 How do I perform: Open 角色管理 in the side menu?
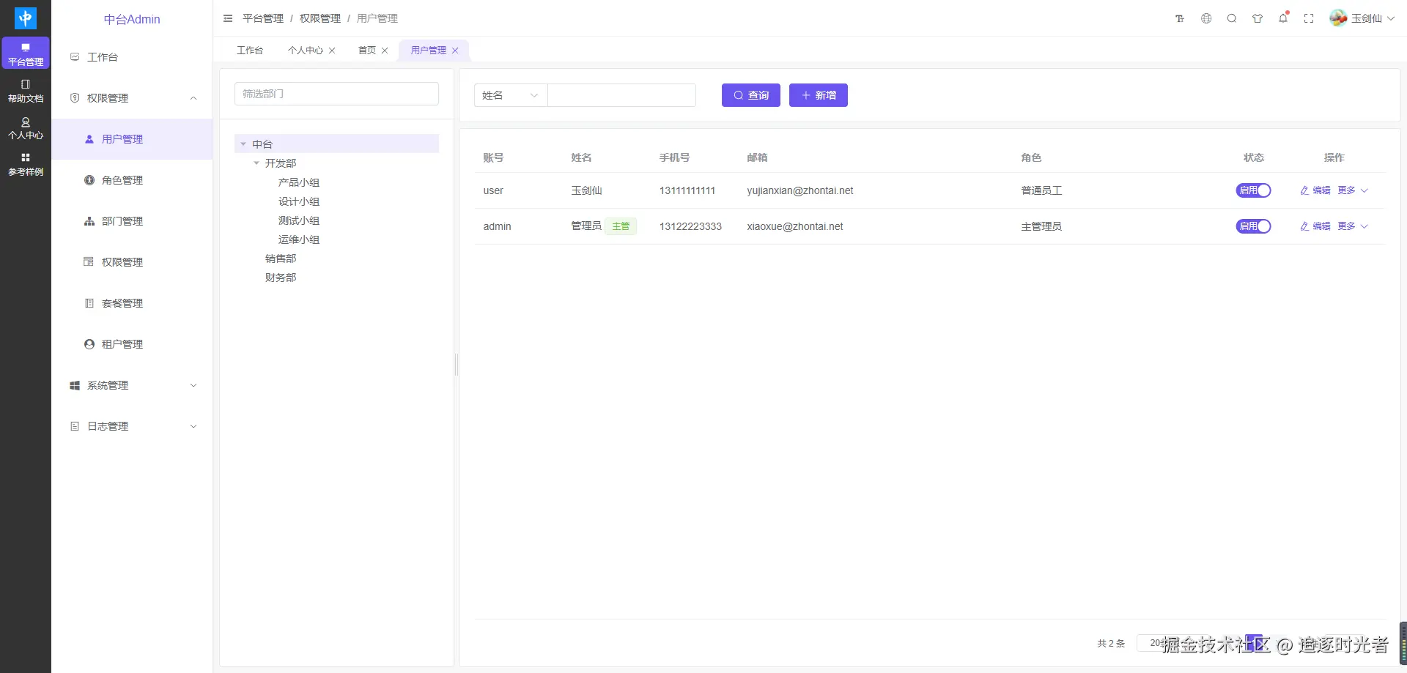pyautogui.click(x=132, y=180)
